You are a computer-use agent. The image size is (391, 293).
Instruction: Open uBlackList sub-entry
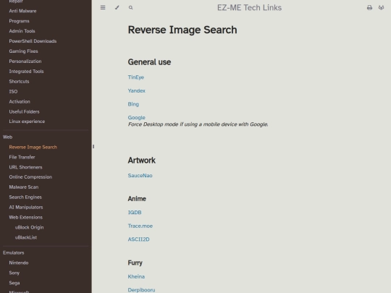26,237
